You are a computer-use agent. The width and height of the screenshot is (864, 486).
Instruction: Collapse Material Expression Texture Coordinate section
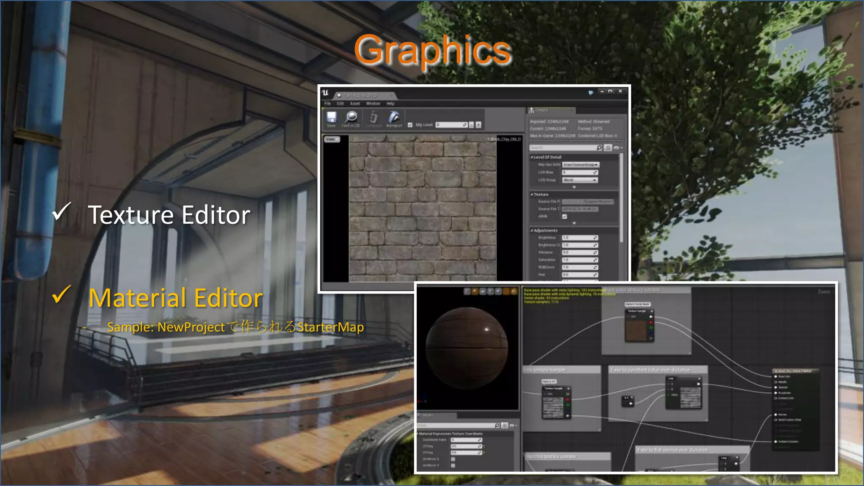[418, 434]
